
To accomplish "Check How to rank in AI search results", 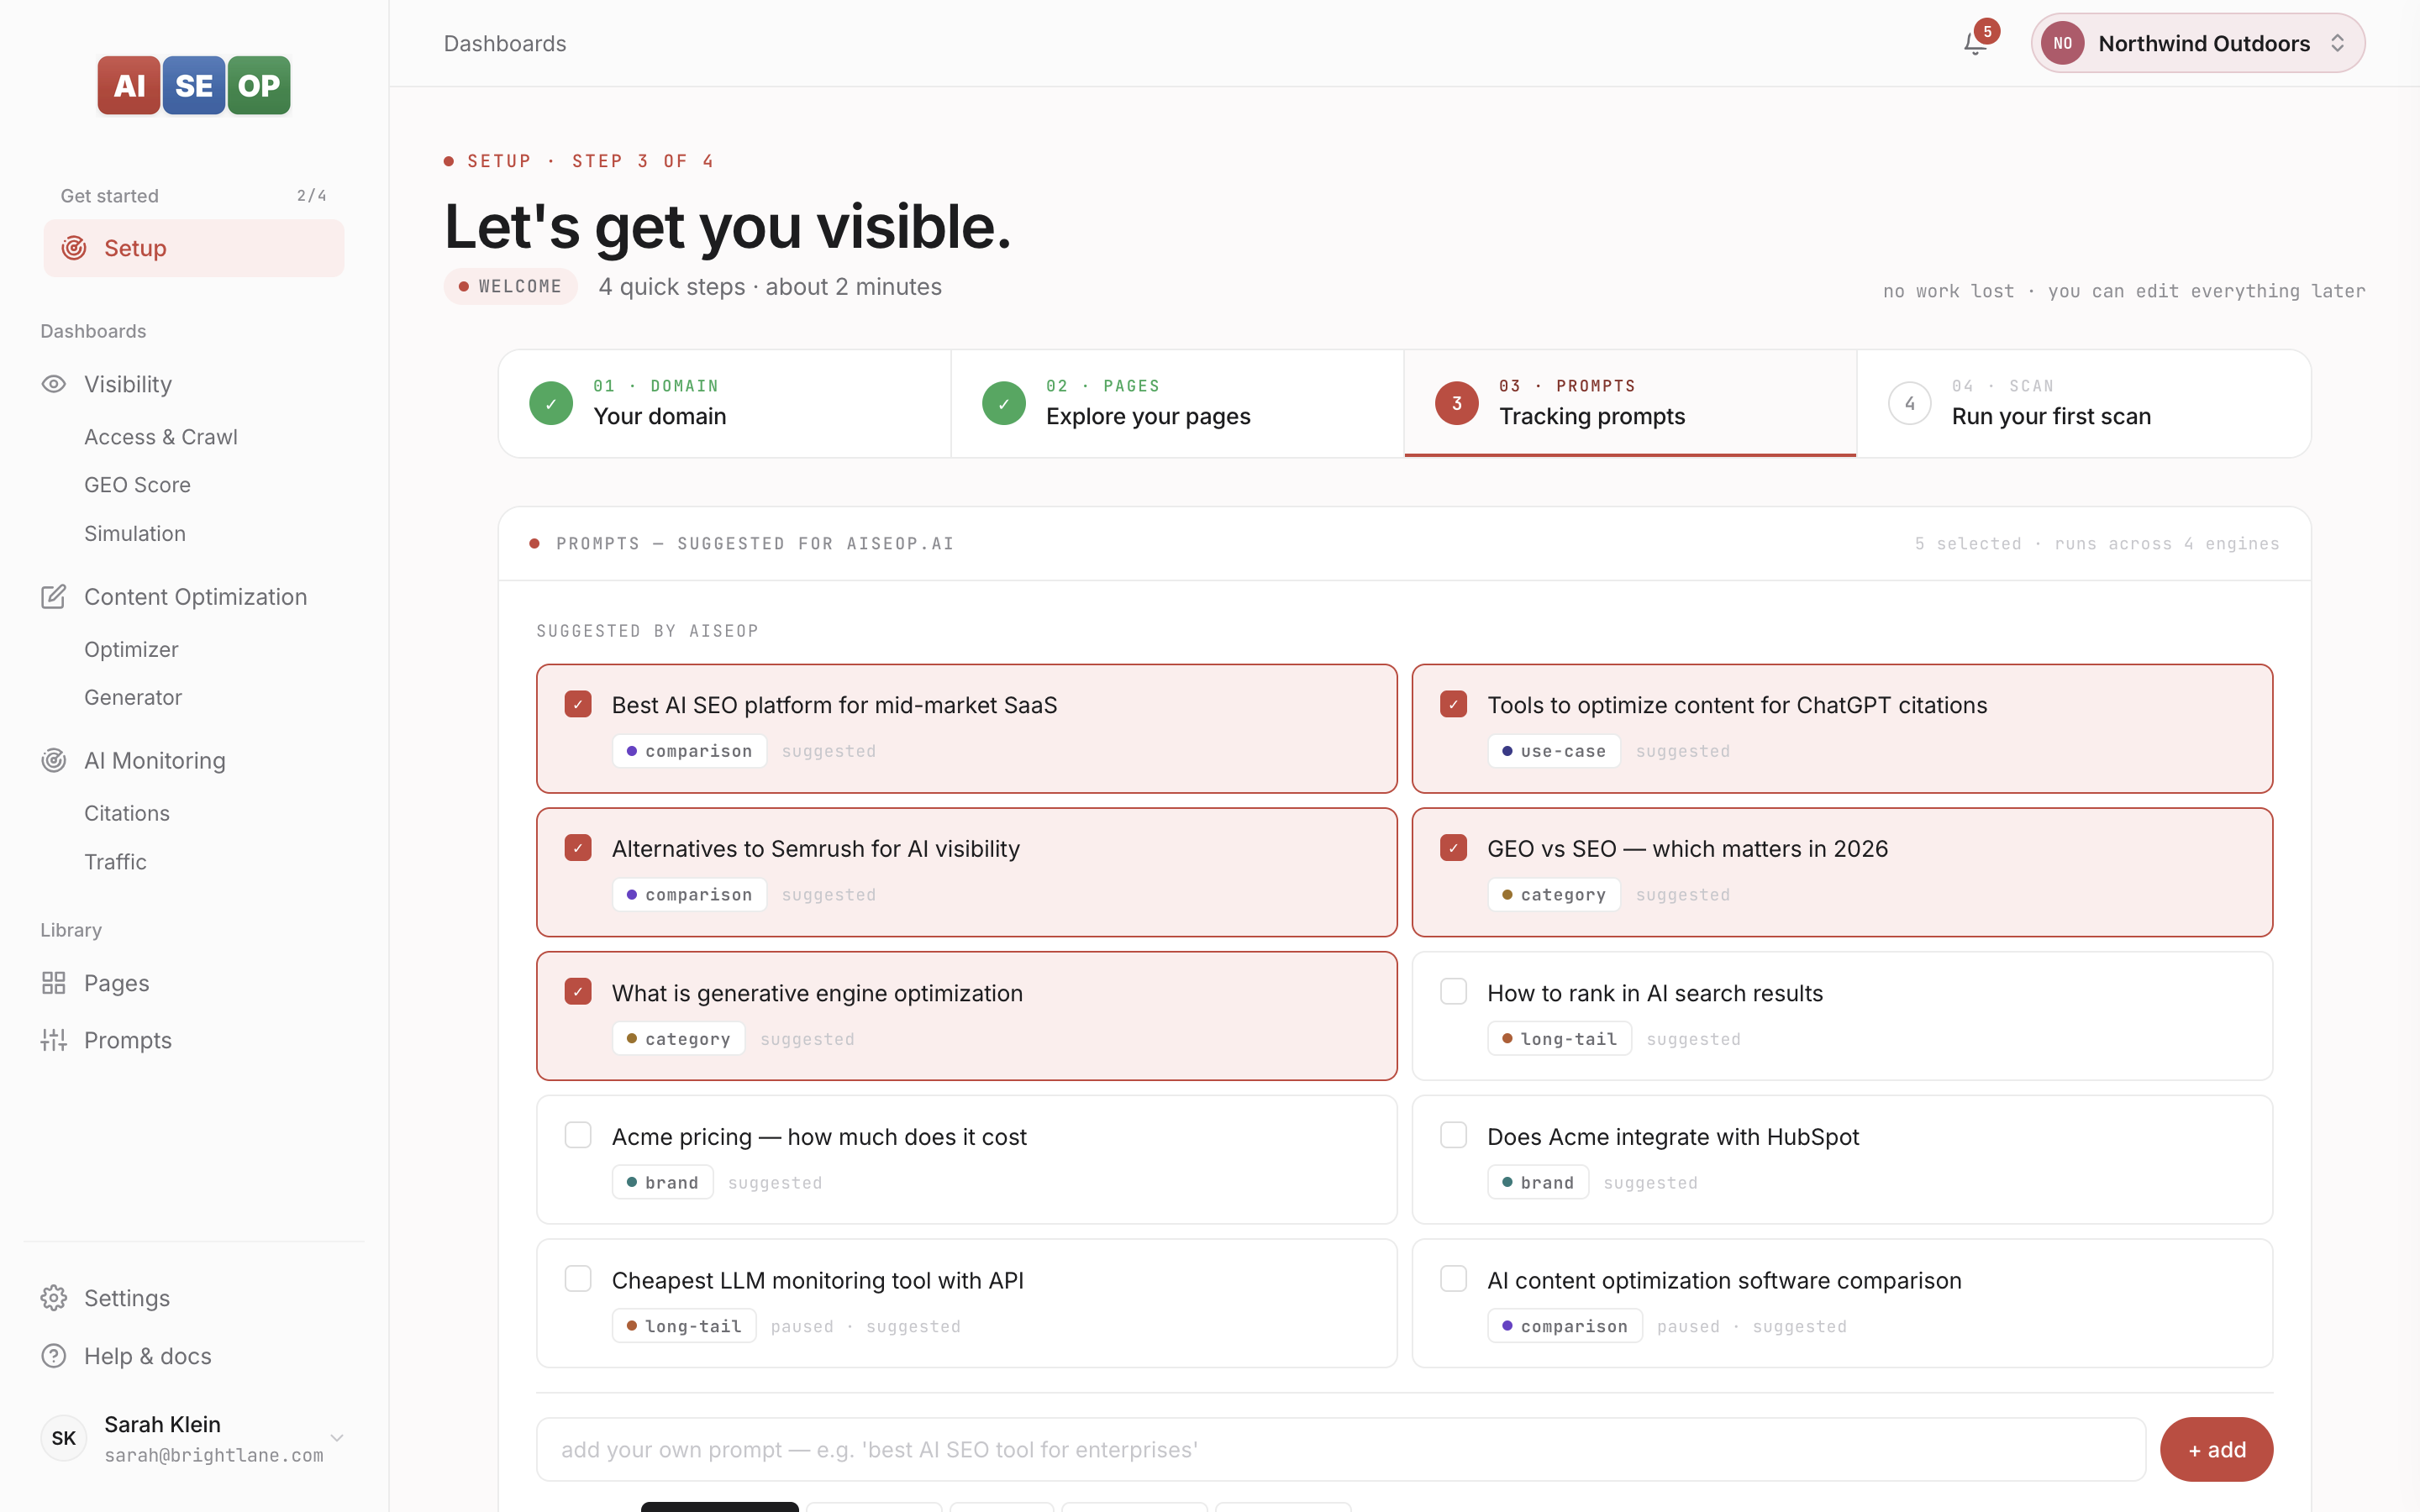I will (x=1454, y=992).
